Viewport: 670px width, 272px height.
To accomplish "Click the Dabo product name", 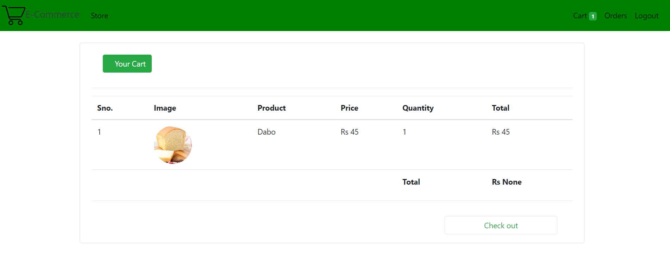I will click(x=266, y=132).
